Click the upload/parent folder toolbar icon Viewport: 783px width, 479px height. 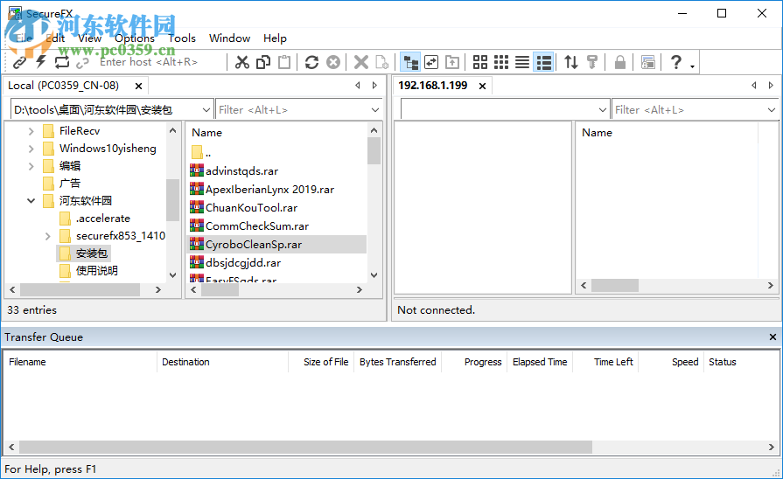(452, 62)
